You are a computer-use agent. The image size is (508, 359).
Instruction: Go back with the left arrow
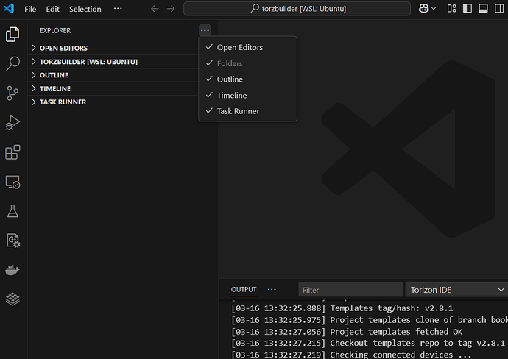click(x=155, y=9)
